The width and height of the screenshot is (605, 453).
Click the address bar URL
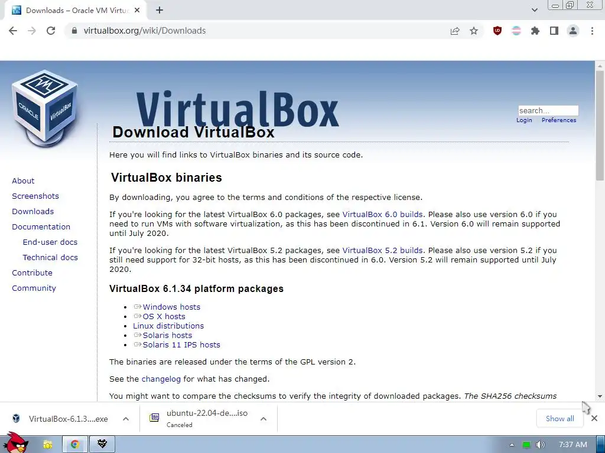pos(145,31)
